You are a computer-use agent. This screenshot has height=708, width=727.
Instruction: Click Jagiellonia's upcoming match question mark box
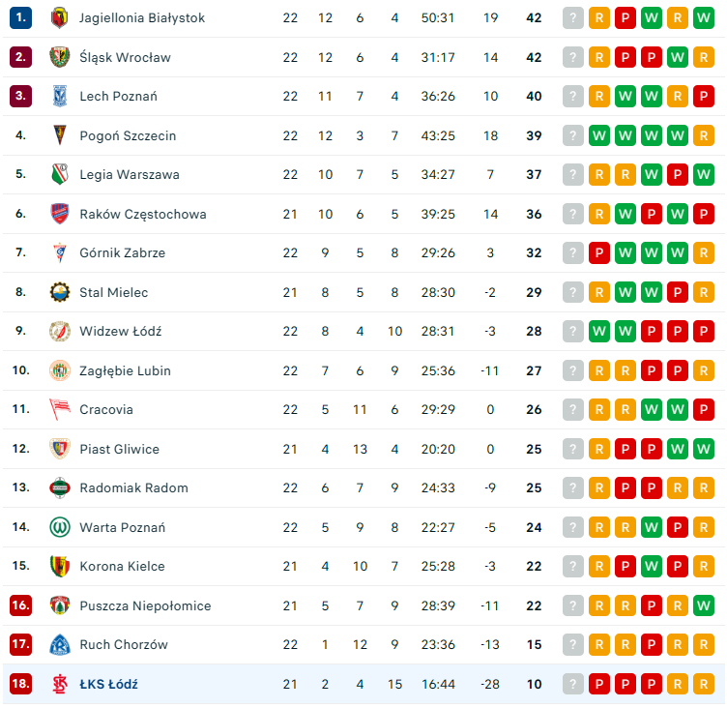[x=573, y=17]
